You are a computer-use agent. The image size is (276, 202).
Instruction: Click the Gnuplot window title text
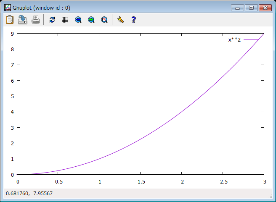pos(41,8)
